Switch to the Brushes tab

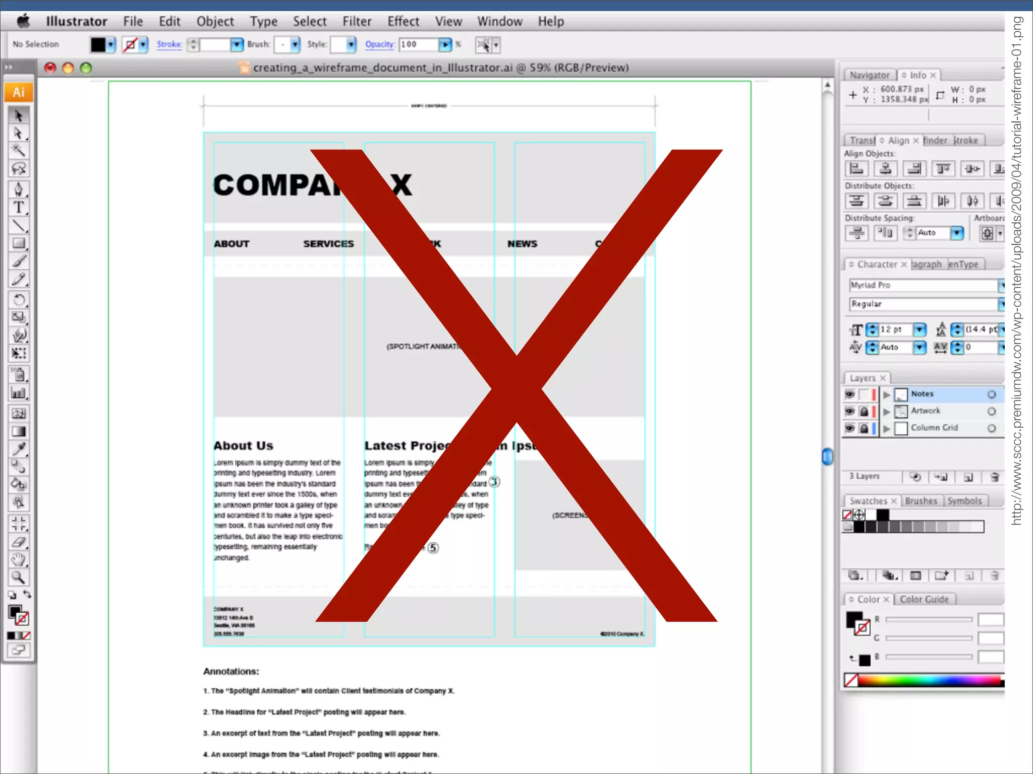point(921,501)
